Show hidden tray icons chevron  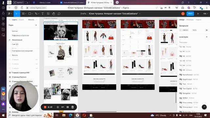(x=170, y=115)
